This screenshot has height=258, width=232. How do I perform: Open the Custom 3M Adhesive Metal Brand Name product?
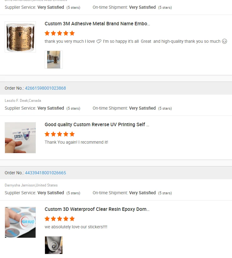(97, 24)
